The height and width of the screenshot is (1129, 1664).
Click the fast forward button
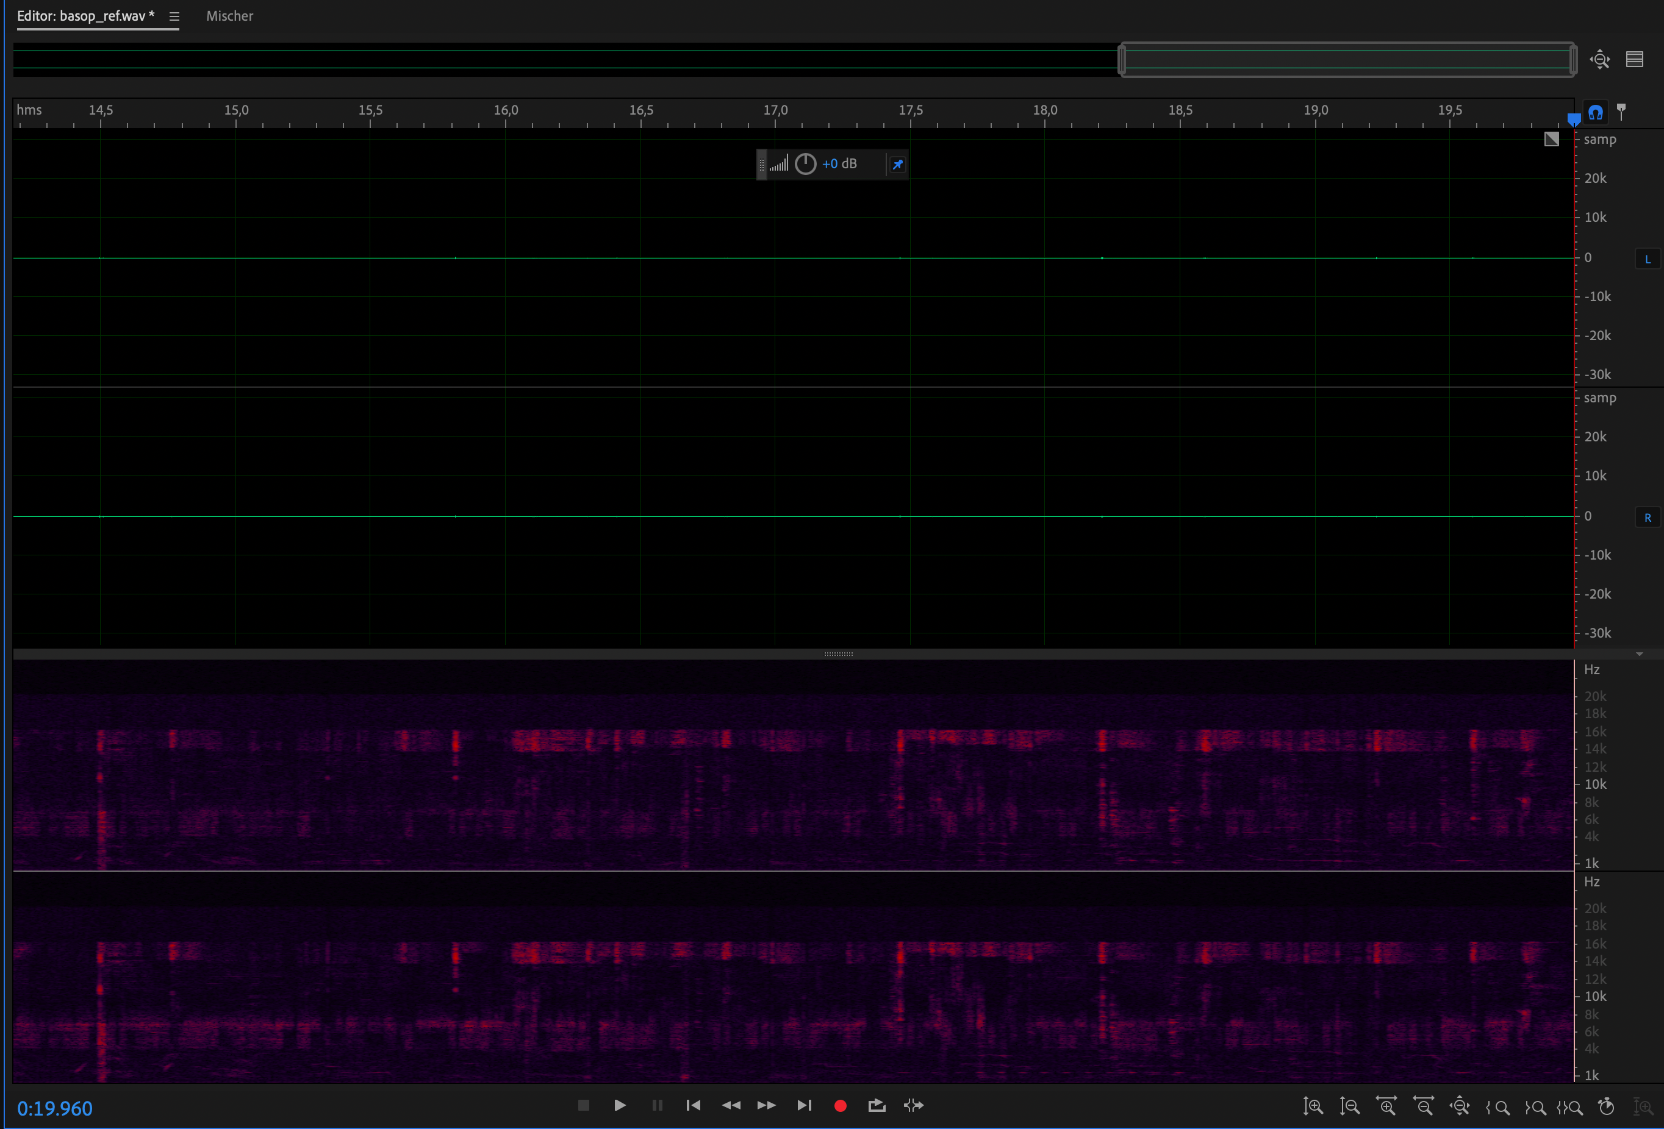[766, 1105]
